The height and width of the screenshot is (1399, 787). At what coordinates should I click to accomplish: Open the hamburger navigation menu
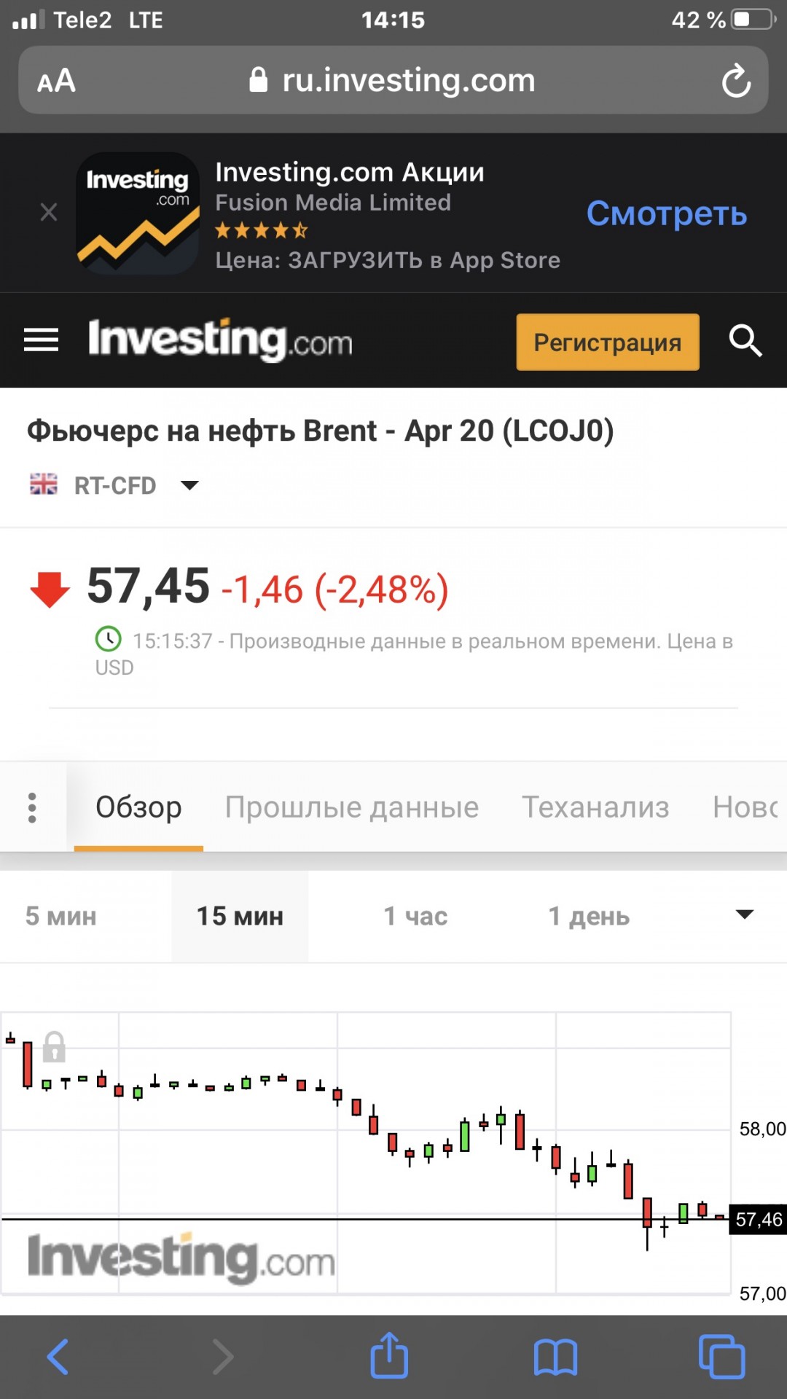point(41,340)
